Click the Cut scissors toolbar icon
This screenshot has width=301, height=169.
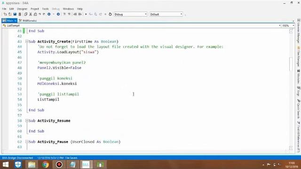coord(31,14)
